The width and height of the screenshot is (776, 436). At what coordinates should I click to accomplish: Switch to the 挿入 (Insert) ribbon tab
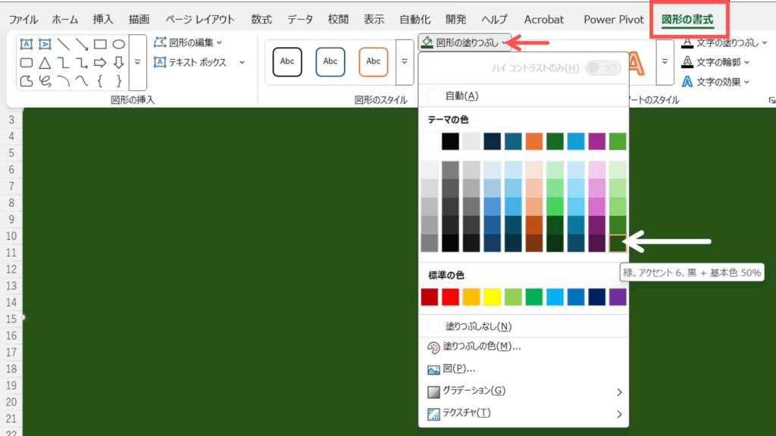click(x=102, y=19)
